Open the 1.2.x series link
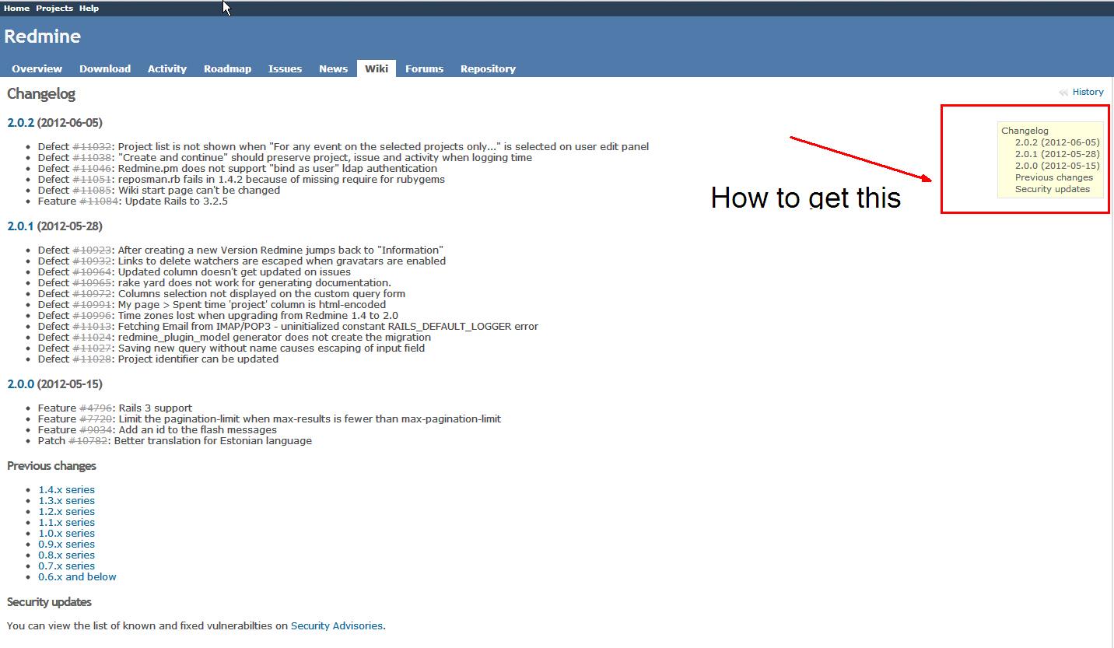Screen dimensions: 1114x648 tap(66, 511)
